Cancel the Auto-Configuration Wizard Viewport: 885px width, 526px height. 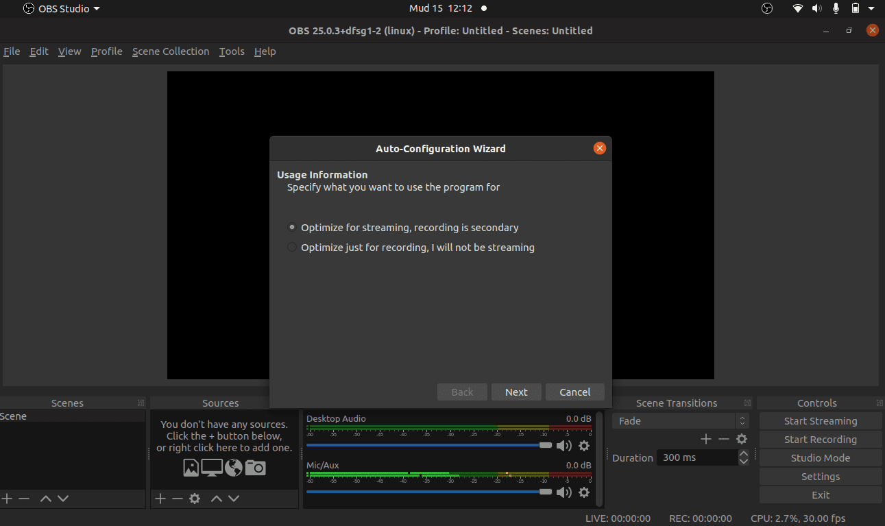[x=574, y=392]
